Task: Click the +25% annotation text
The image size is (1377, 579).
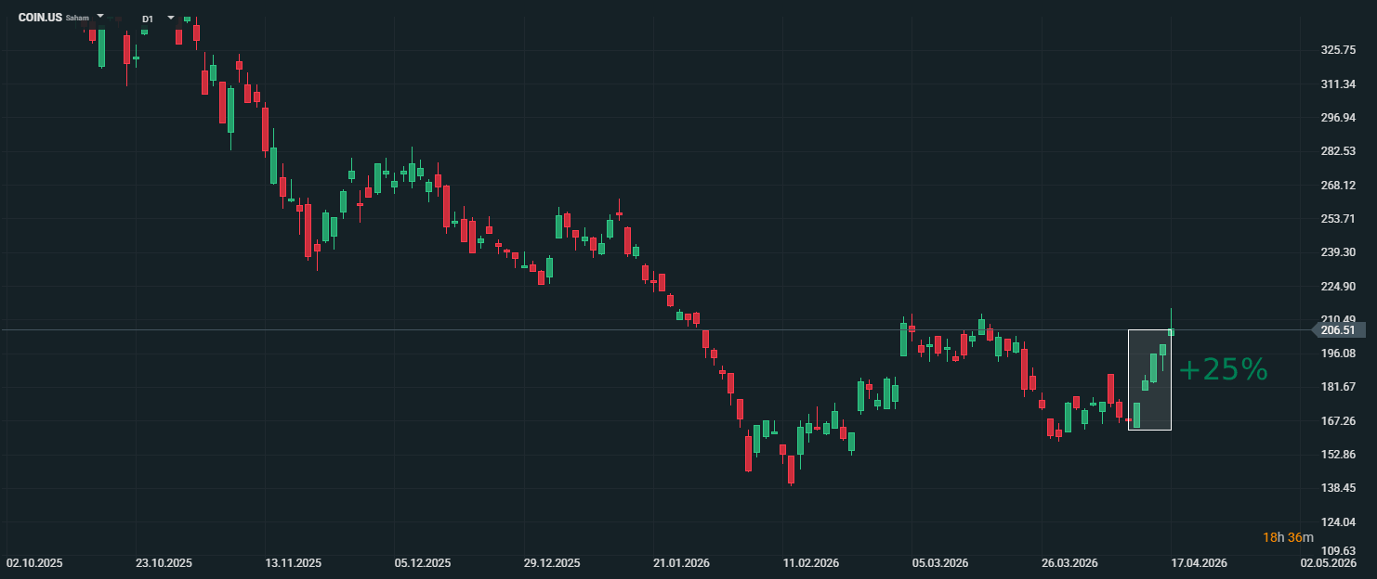Action: pyautogui.click(x=1223, y=369)
